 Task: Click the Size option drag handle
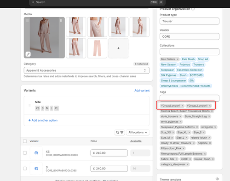(29, 105)
